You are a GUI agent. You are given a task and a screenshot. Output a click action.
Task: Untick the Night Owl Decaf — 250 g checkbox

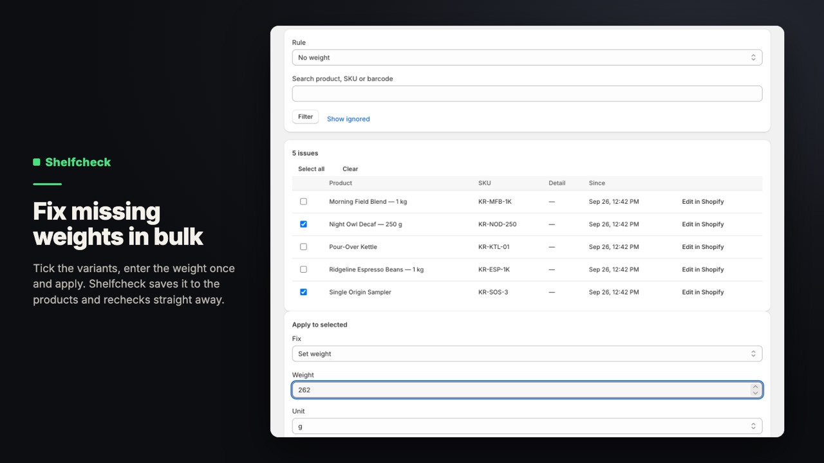pyautogui.click(x=303, y=224)
